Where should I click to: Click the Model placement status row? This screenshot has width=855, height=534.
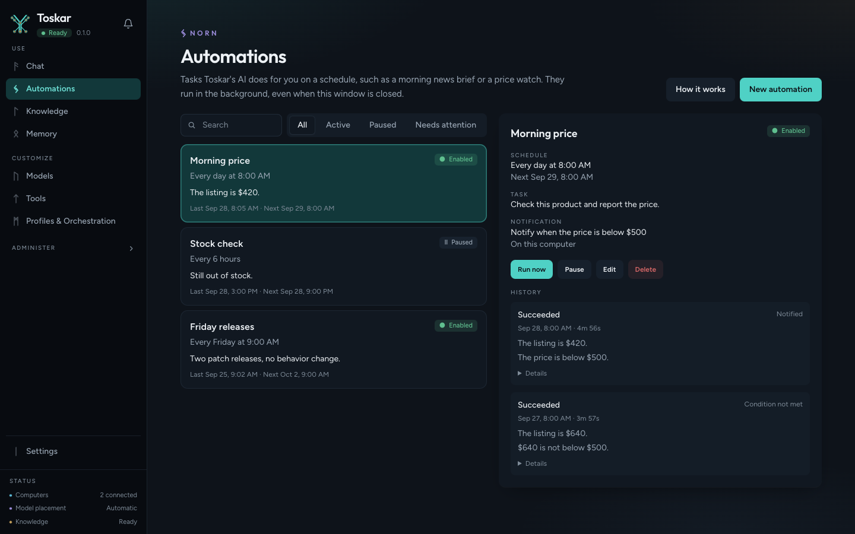[73, 508]
